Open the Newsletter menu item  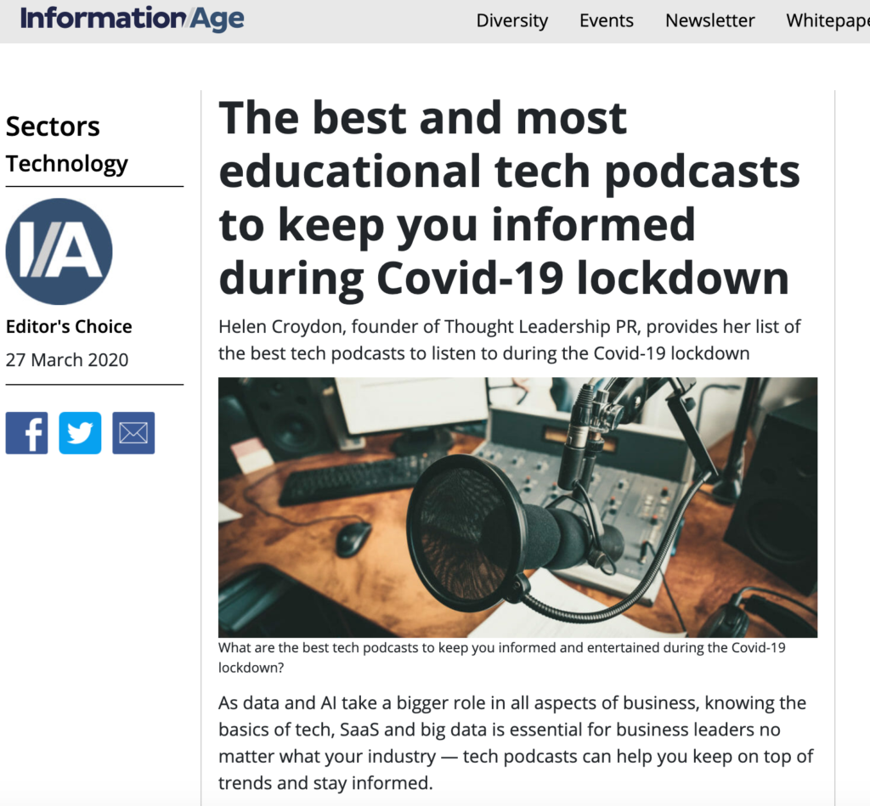coord(709,20)
